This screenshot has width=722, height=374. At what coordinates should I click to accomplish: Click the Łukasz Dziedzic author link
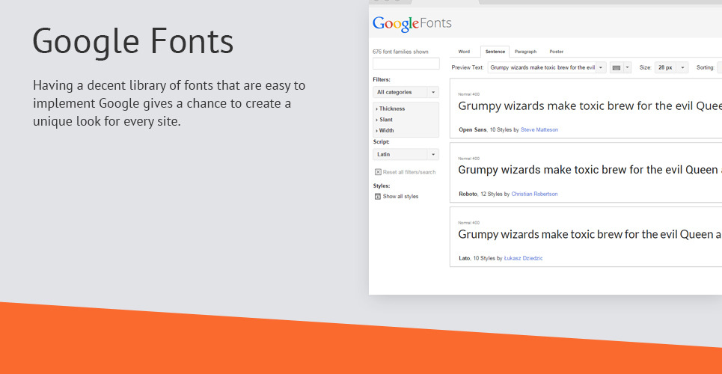[x=523, y=258]
